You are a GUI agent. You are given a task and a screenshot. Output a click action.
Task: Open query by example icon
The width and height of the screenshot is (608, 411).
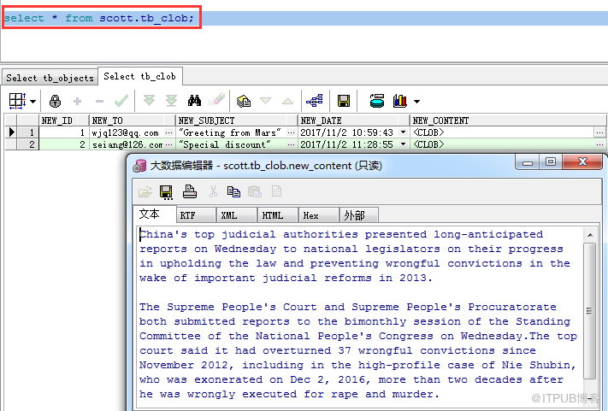click(244, 101)
